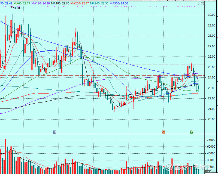Select the MA500: 24.00 indicator label

point(119,3)
